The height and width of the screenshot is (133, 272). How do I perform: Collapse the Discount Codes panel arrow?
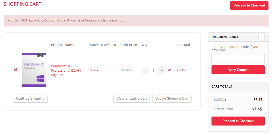(261, 37)
